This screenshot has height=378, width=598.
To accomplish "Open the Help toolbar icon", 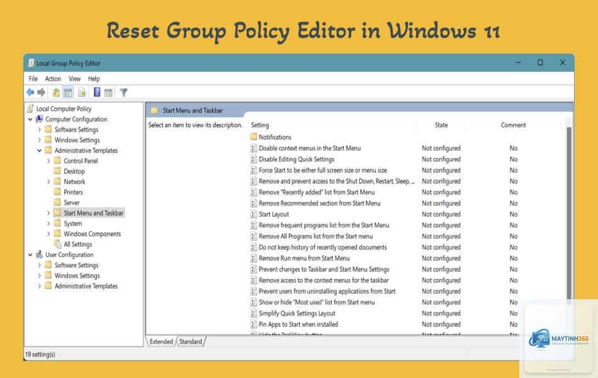I will click(x=97, y=93).
